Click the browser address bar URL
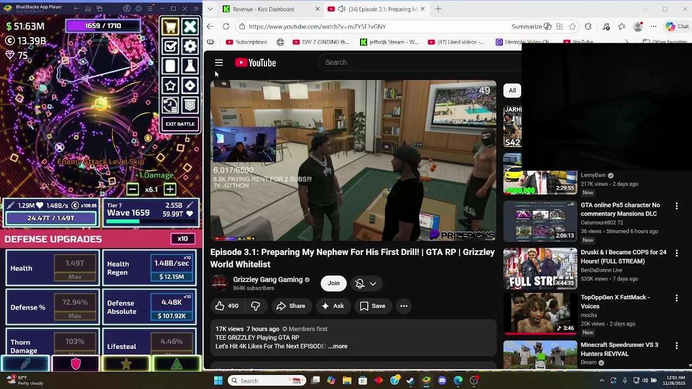This screenshot has height=389, width=692. coord(317,26)
